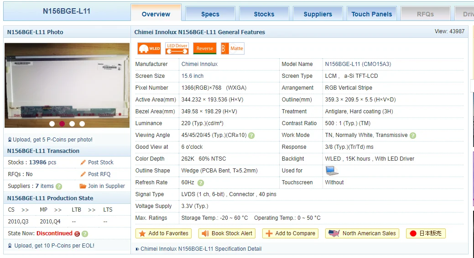The image size is (474, 258).
Task: Click Upload, get 10 P-Coins per EOL link
Action: click(54, 246)
